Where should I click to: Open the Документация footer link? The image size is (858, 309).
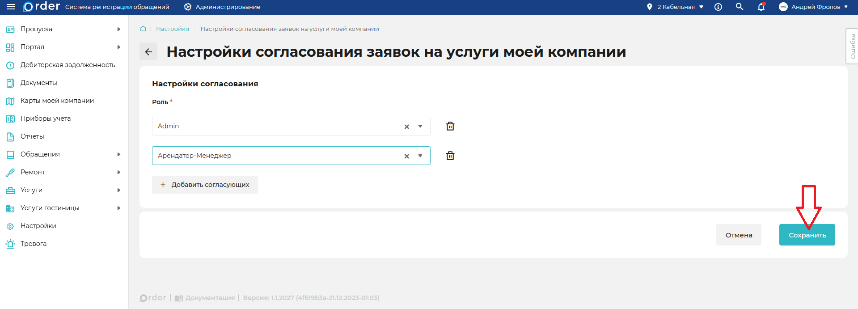[210, 298]
